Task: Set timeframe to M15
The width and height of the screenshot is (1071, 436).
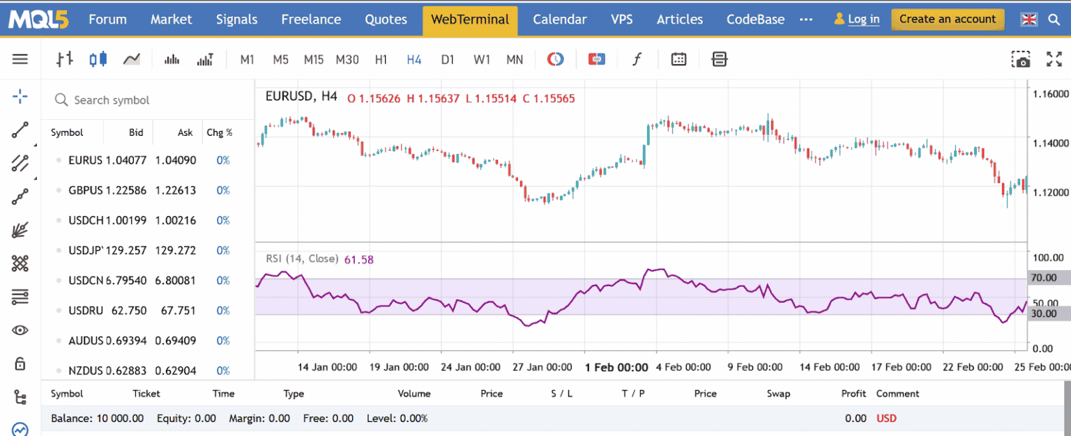Action: pyautogui.click(x=314, y=60)
